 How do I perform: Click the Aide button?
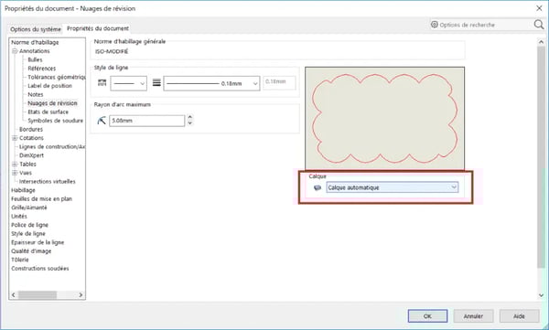[519, 316]
